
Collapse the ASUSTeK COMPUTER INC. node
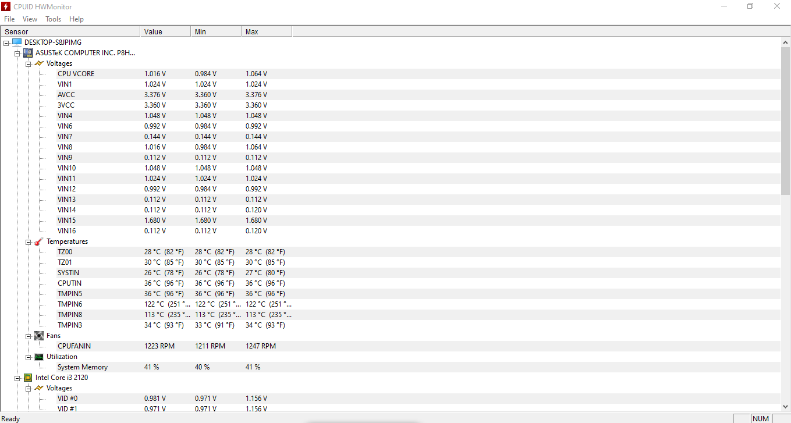tap(17, 53)
